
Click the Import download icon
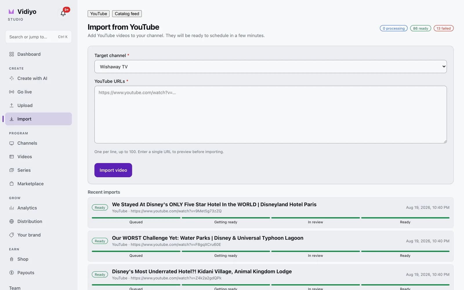12,119
